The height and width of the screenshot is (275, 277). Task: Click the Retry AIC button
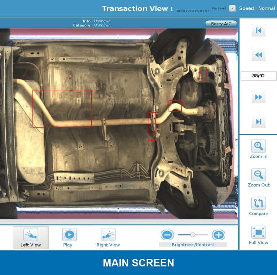point(221,24)
